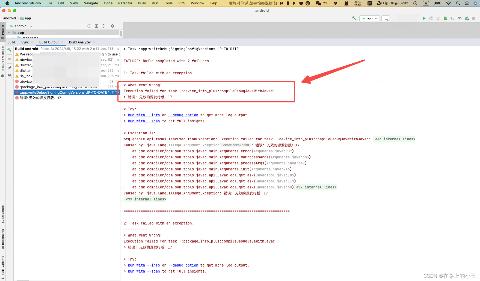Select the 'We reco...' warning row
Image resolution: width=480 pixels, height=281 pixels.
(67, 54)
